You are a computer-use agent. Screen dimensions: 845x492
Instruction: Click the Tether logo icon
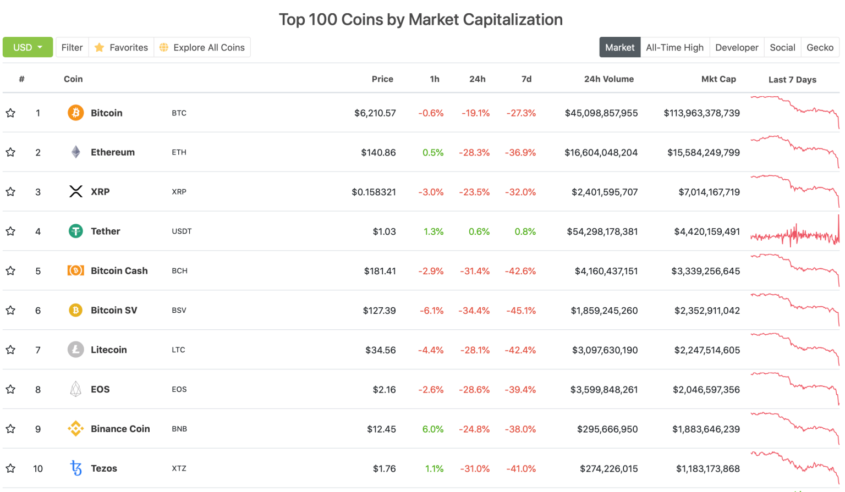pos(75,231)
